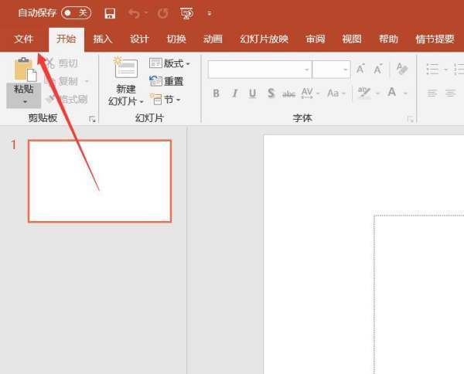
Task: Click the 新建幻灯片 new slide icon
Action: (x=125, y=70)
